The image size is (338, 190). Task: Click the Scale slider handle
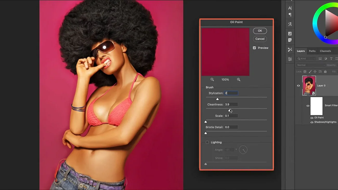click(x=206, y=122)
